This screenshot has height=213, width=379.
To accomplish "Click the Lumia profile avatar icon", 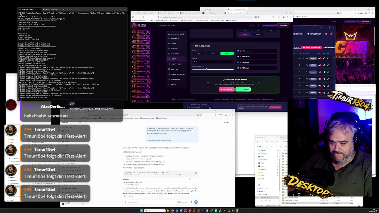I will (x=331, y=34).
